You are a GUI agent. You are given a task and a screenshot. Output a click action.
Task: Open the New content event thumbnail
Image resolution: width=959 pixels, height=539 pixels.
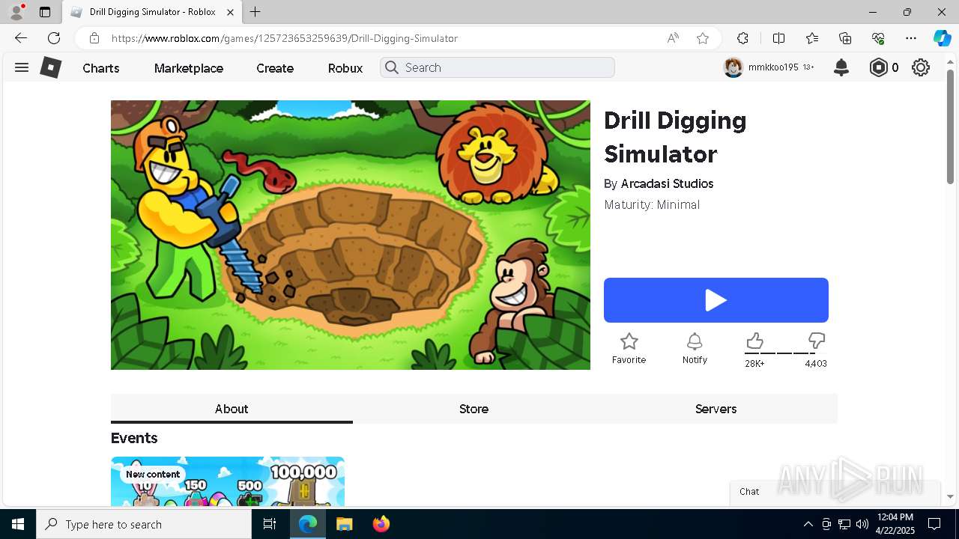228,482
